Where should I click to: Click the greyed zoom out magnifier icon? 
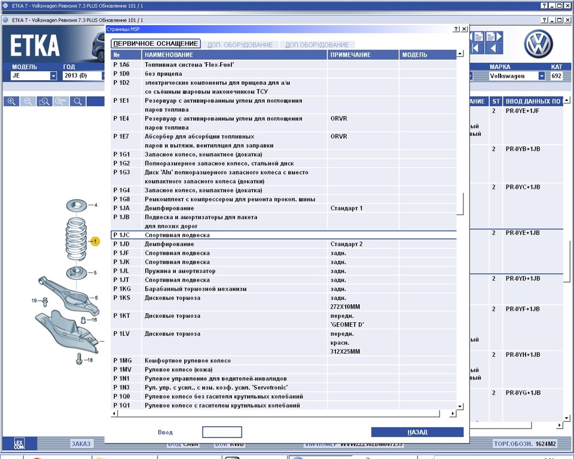[28, 102]
